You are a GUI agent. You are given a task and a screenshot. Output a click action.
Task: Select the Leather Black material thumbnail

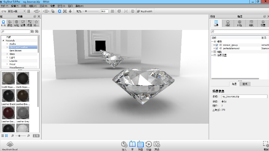8,96
